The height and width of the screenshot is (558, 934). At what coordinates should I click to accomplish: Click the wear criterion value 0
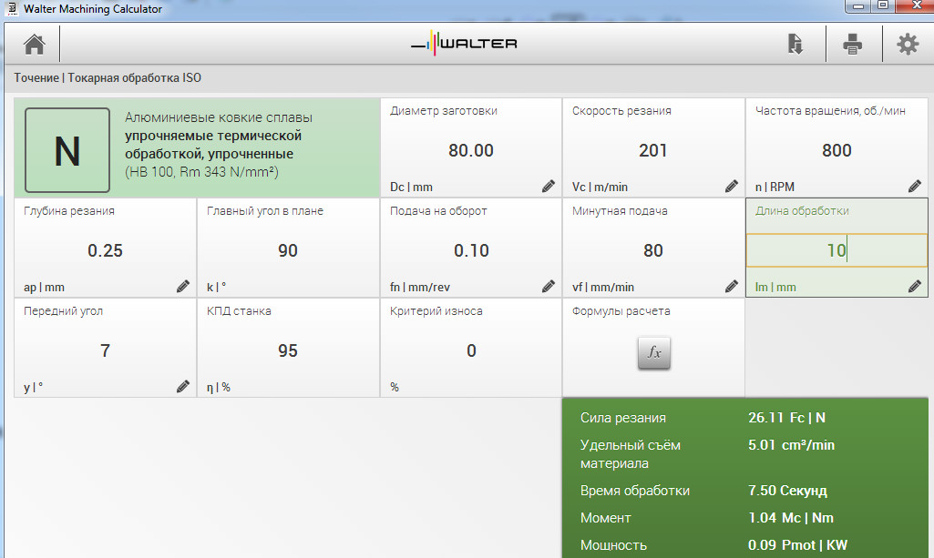point(471,350)
